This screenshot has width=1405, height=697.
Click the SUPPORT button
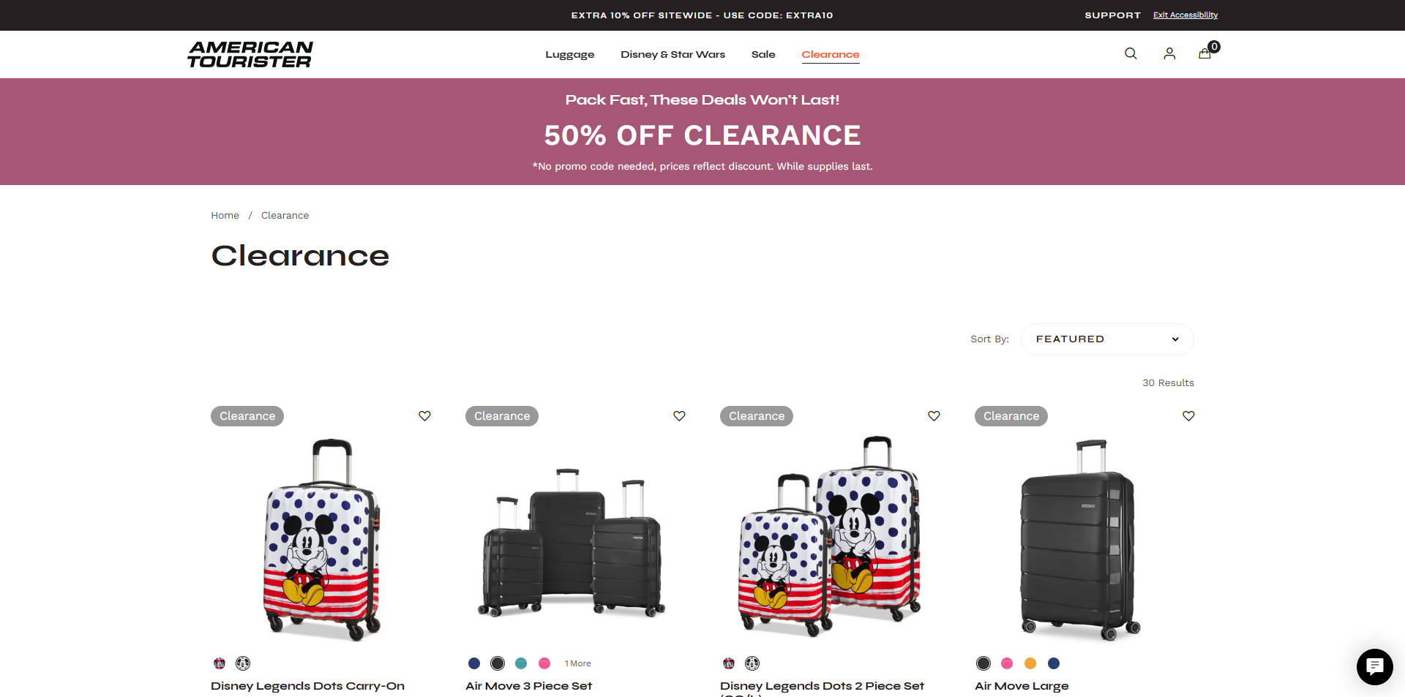1112,15
